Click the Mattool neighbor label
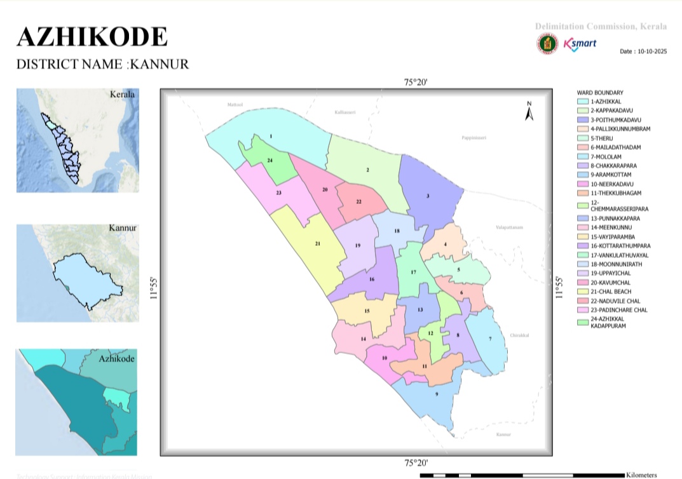This screenshot has width=682, height=479. coord(235,105)
